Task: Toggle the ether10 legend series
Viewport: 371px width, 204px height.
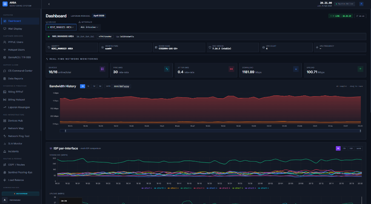Action: click(x=160, y=188)
